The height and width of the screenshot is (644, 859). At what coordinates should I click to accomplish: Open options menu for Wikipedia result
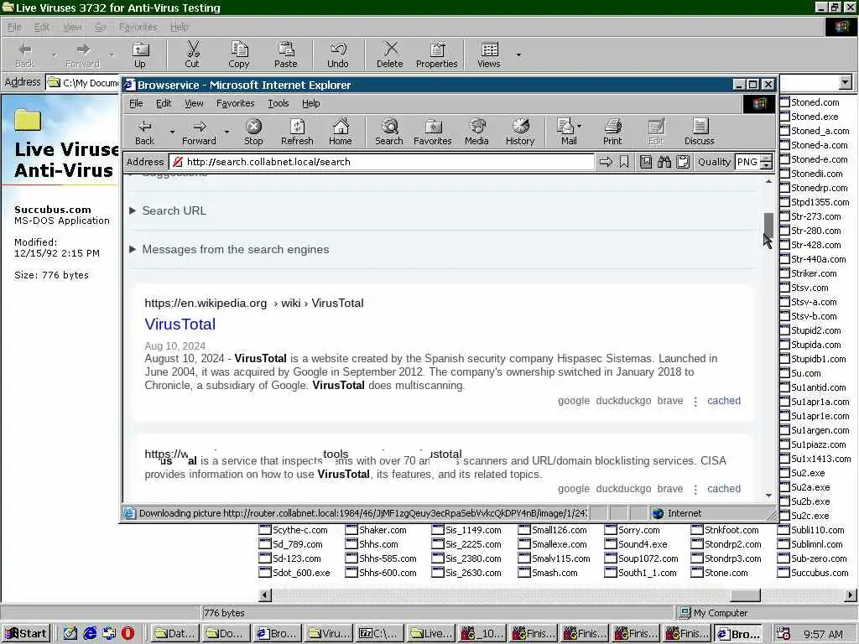pyautogui.click(x=695, y=402)
